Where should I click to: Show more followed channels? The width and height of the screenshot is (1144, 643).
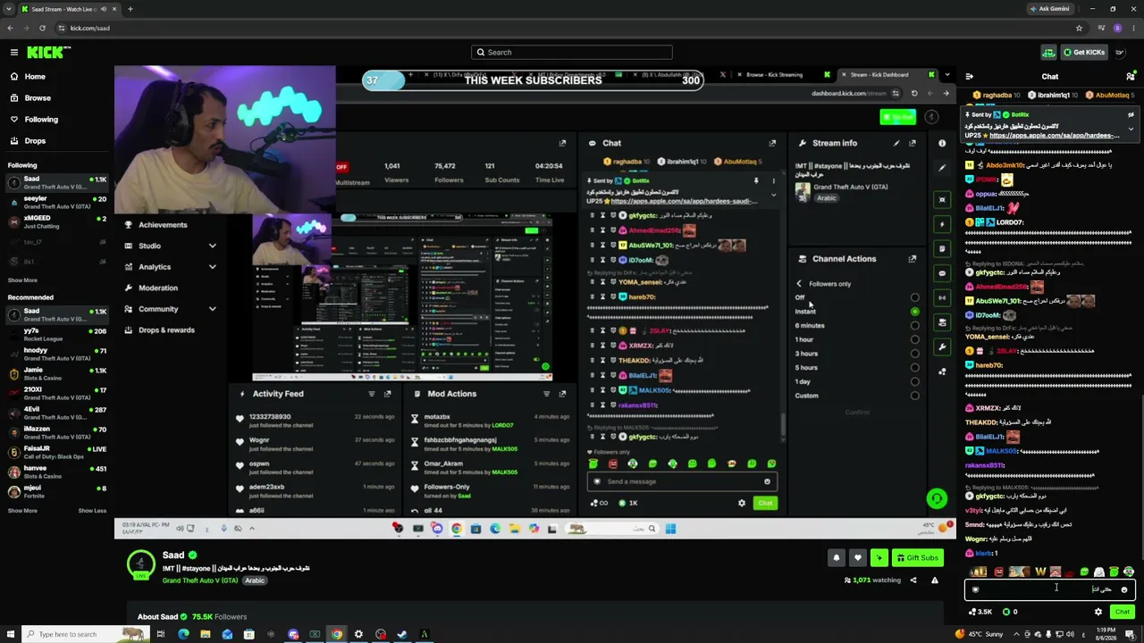(22, 280)
